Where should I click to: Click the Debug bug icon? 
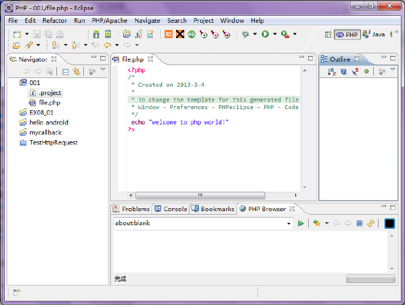245,34
